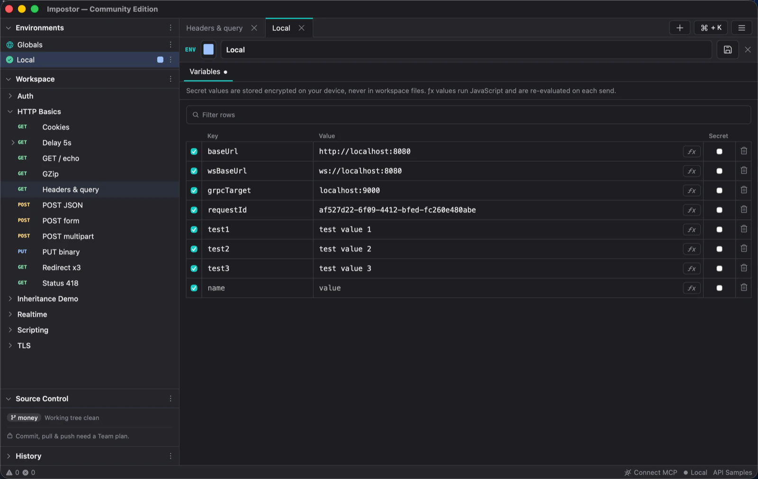Toggle fx mode for test1 value
This screenshot has width=758, height=479.
point(692,229)
